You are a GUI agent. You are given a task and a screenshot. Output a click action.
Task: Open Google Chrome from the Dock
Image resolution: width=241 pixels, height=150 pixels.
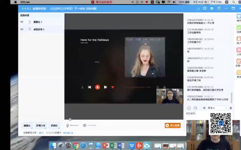[x=76, y=145]
